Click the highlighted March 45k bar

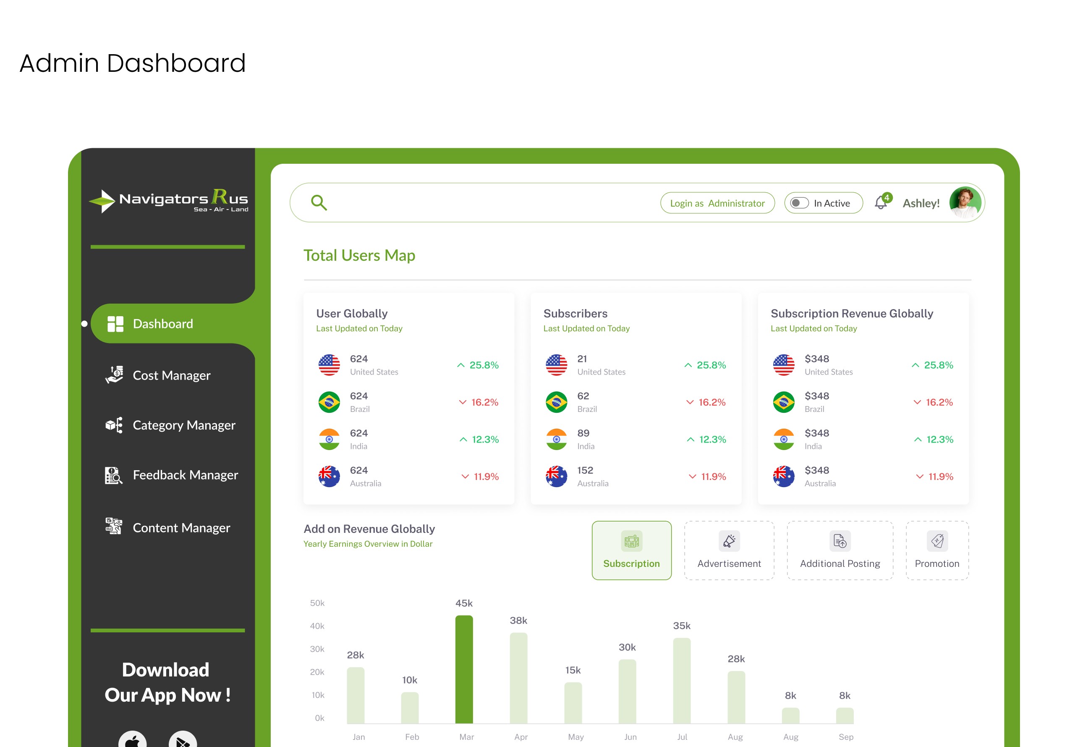(464, 669)
